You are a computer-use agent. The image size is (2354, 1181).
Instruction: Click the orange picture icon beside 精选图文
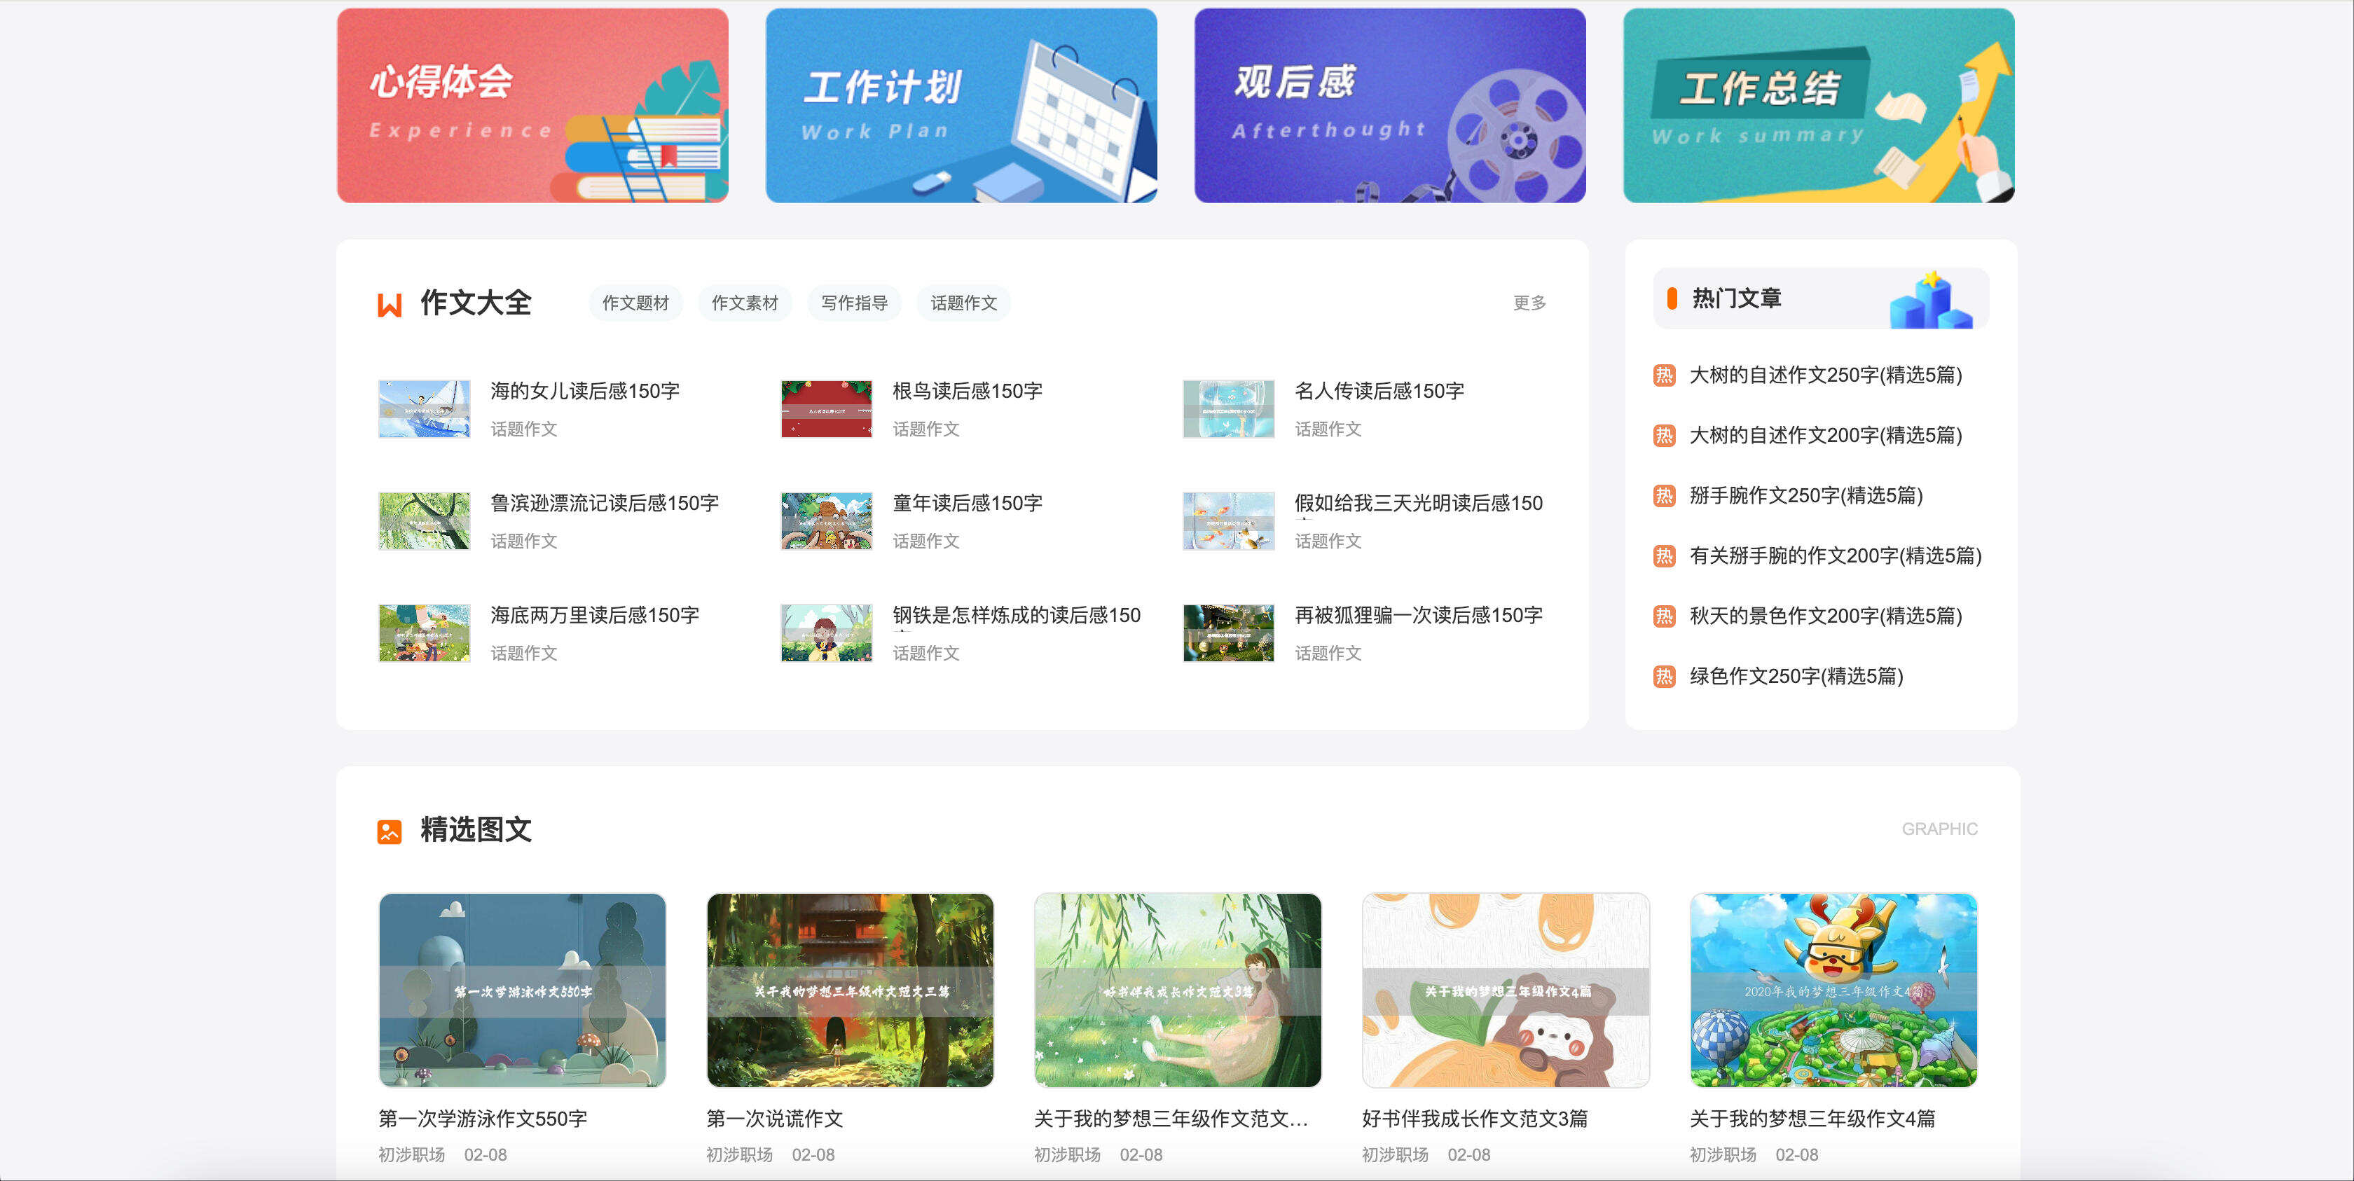(390, 831)
